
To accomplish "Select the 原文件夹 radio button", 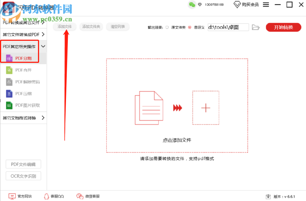I will (167, 28).
